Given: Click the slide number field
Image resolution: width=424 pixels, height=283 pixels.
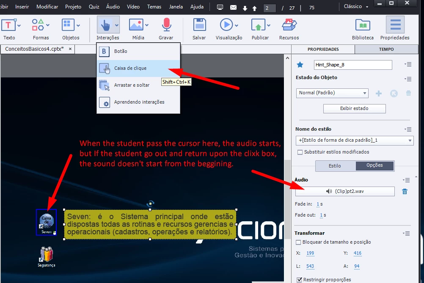Looking at the screenshot, I should pos(270,8).
